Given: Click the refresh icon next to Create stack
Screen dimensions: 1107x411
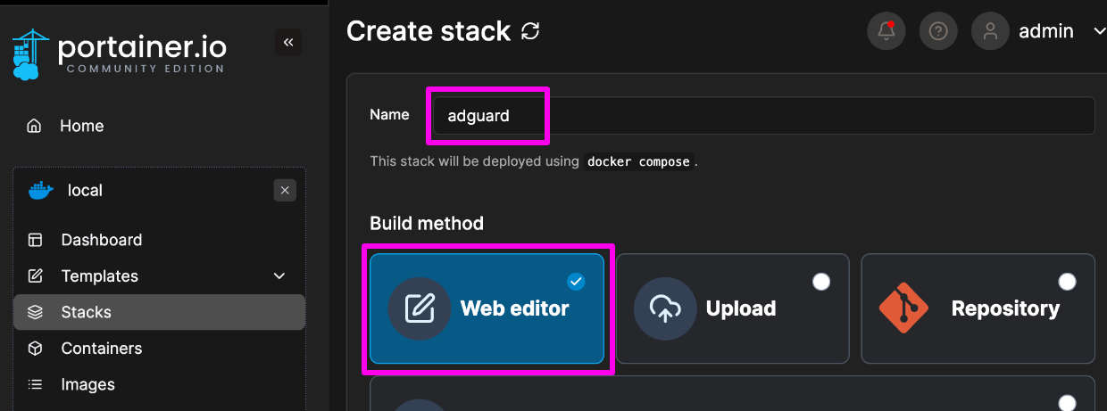Looking at the screenshot, I should 530,31.
